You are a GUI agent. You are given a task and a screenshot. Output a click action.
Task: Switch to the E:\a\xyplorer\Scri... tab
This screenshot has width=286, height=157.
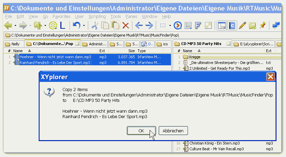coord(254,44)
